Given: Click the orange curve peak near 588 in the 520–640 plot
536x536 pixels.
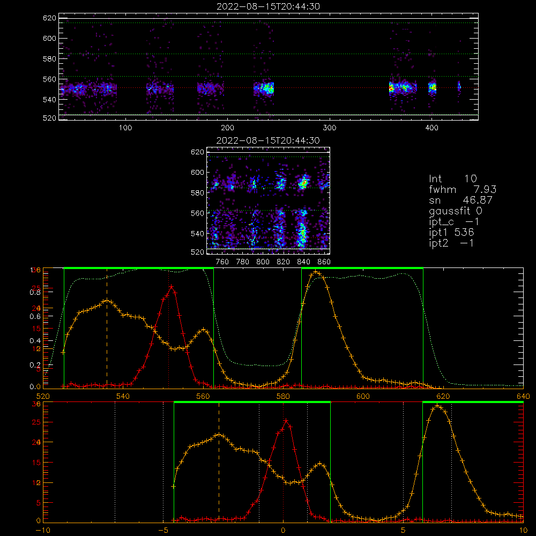Looking at the screenshot, I should point(315,272).
